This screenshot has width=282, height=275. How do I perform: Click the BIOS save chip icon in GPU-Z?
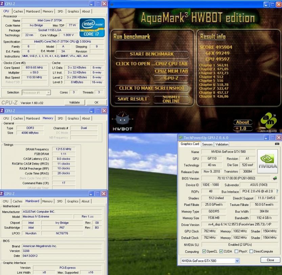tap(275, 178)
